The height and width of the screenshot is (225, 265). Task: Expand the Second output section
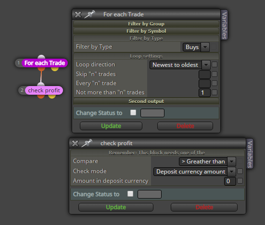click(146, 101)
